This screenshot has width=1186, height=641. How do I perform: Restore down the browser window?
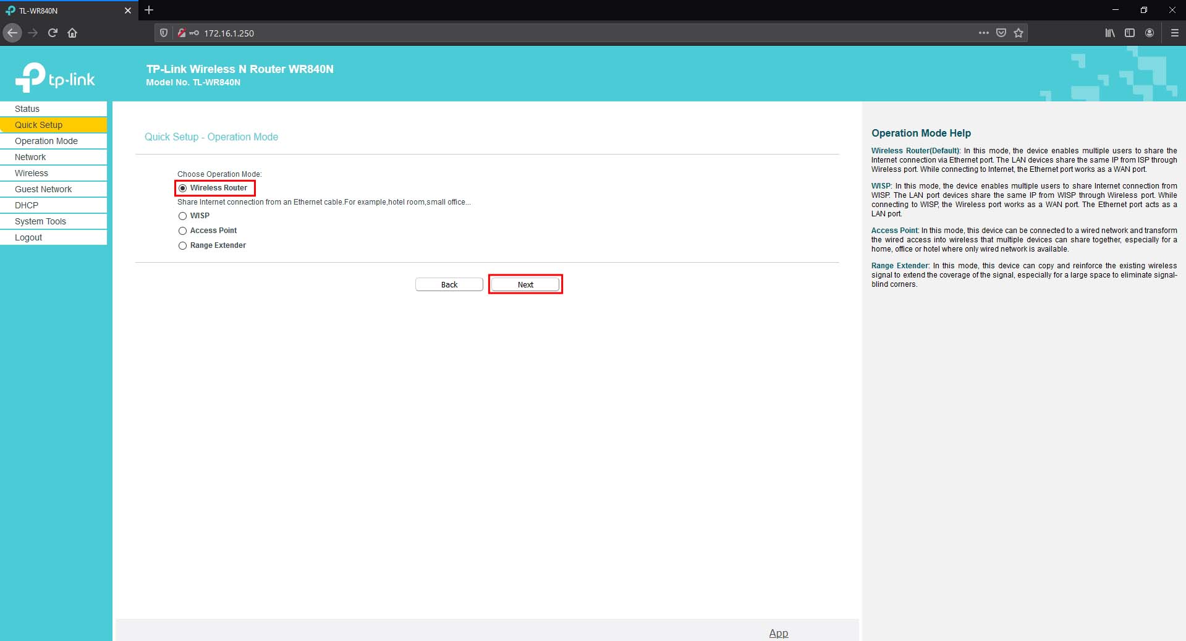tap(1144, 10)
